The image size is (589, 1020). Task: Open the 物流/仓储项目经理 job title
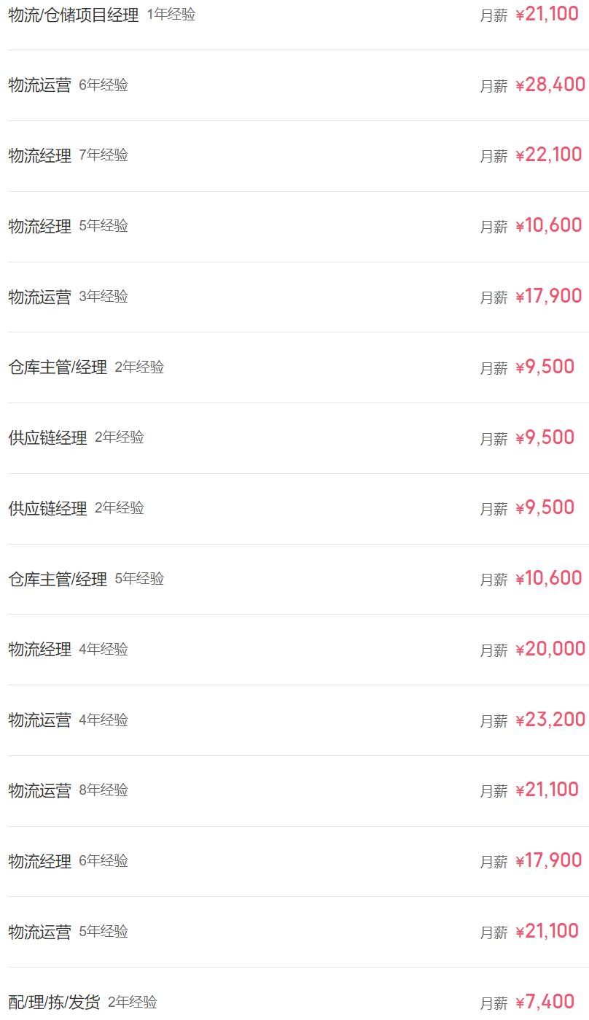click(73, 15)
